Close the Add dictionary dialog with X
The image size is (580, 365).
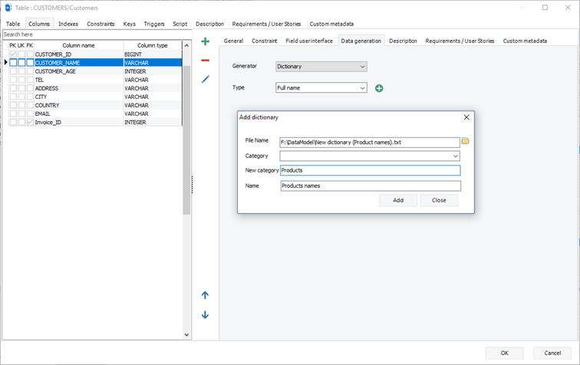point(466,117)
